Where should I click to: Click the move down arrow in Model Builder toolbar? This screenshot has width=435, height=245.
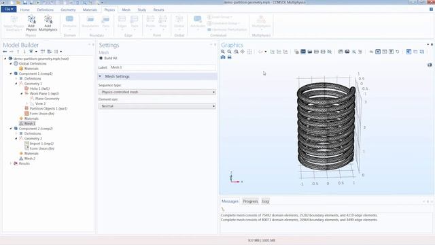pos(24,52)
